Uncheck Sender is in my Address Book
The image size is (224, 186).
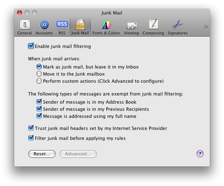point(39,102)
